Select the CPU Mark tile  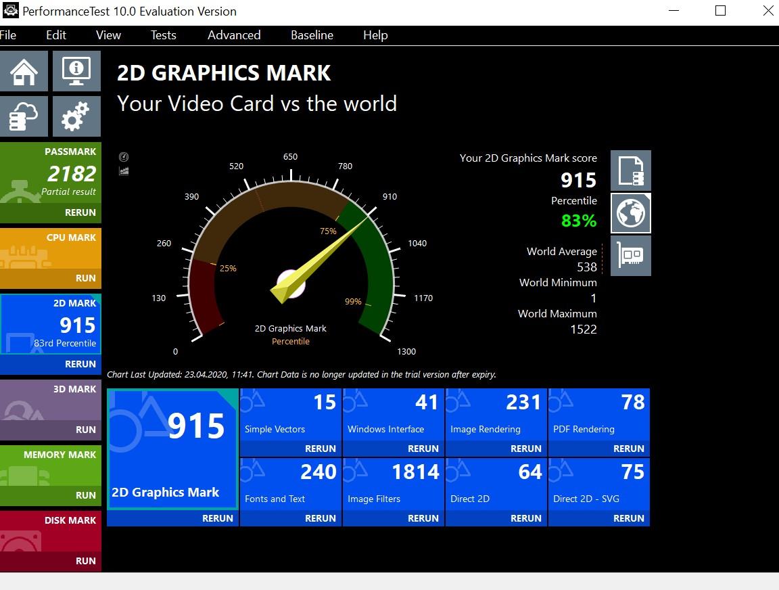(x=51, y=248)
